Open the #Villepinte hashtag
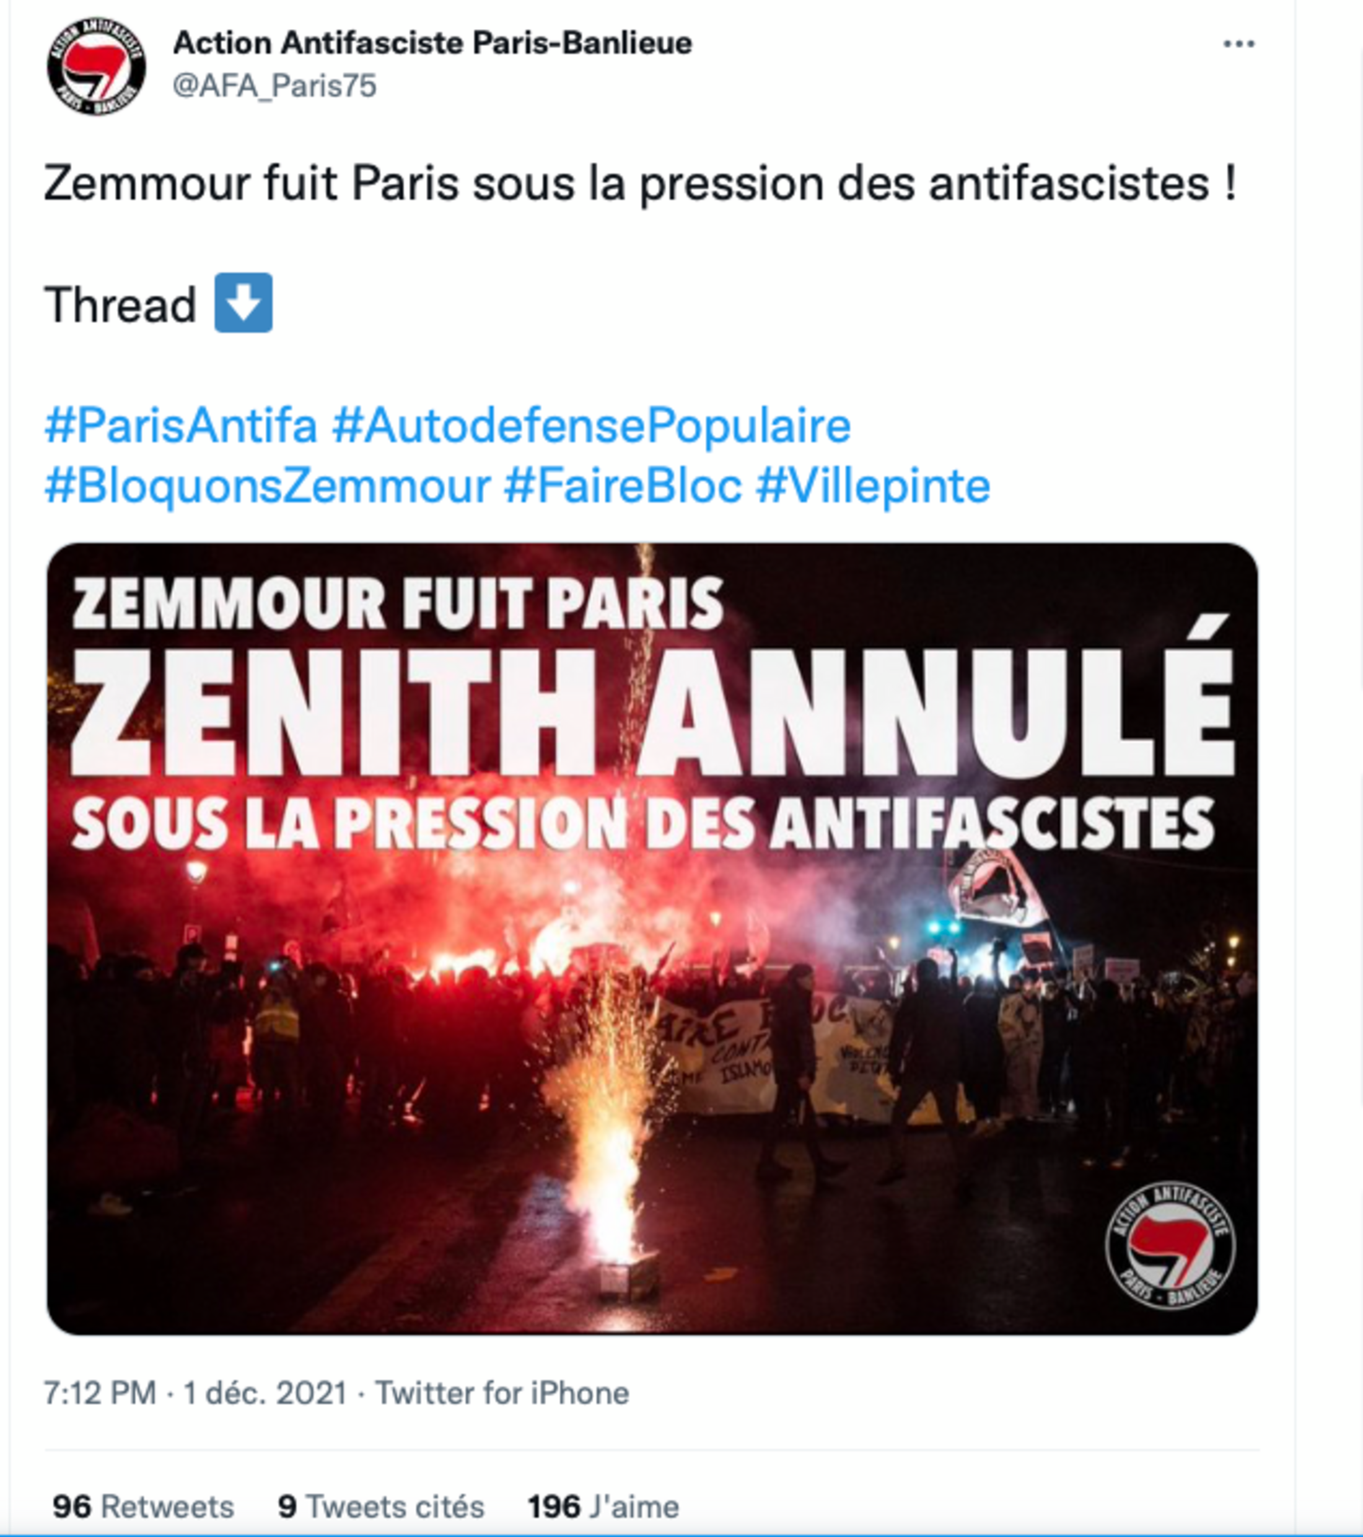This screenshot has width=1363, height=1537. click(872, 486)
